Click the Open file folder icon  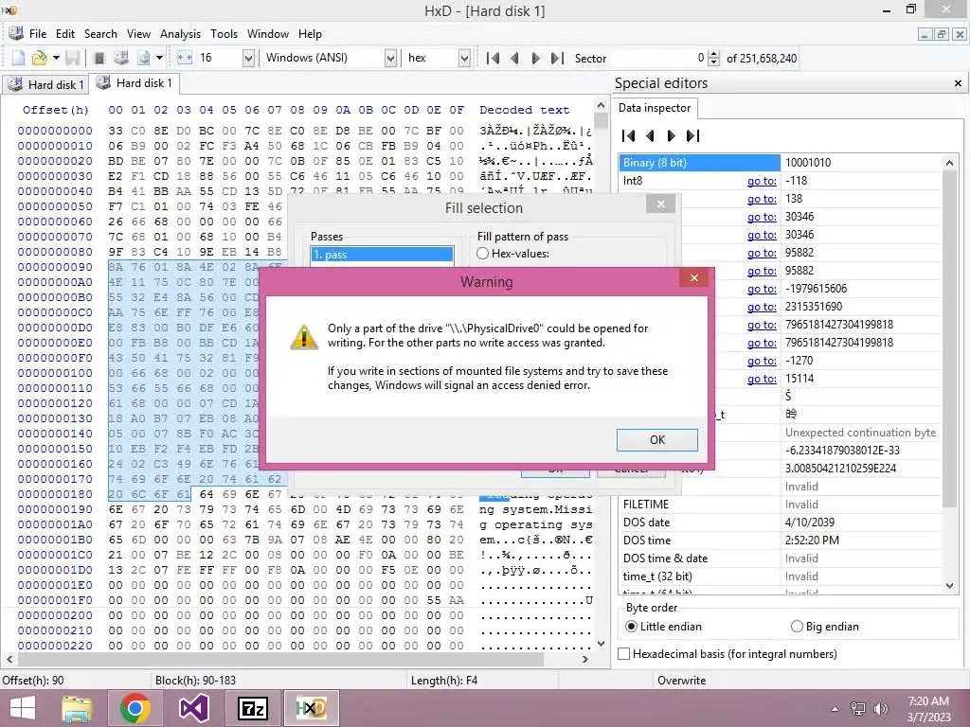tap(39, 58)
